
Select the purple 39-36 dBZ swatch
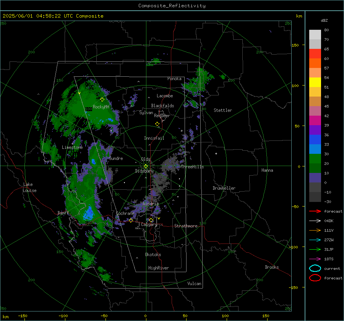click(x=315, y=130)
